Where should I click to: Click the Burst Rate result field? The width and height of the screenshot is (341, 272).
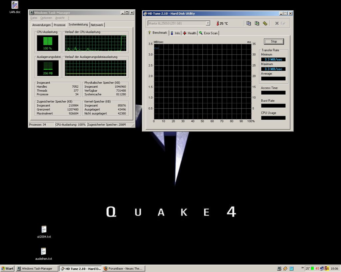point(273,106)
